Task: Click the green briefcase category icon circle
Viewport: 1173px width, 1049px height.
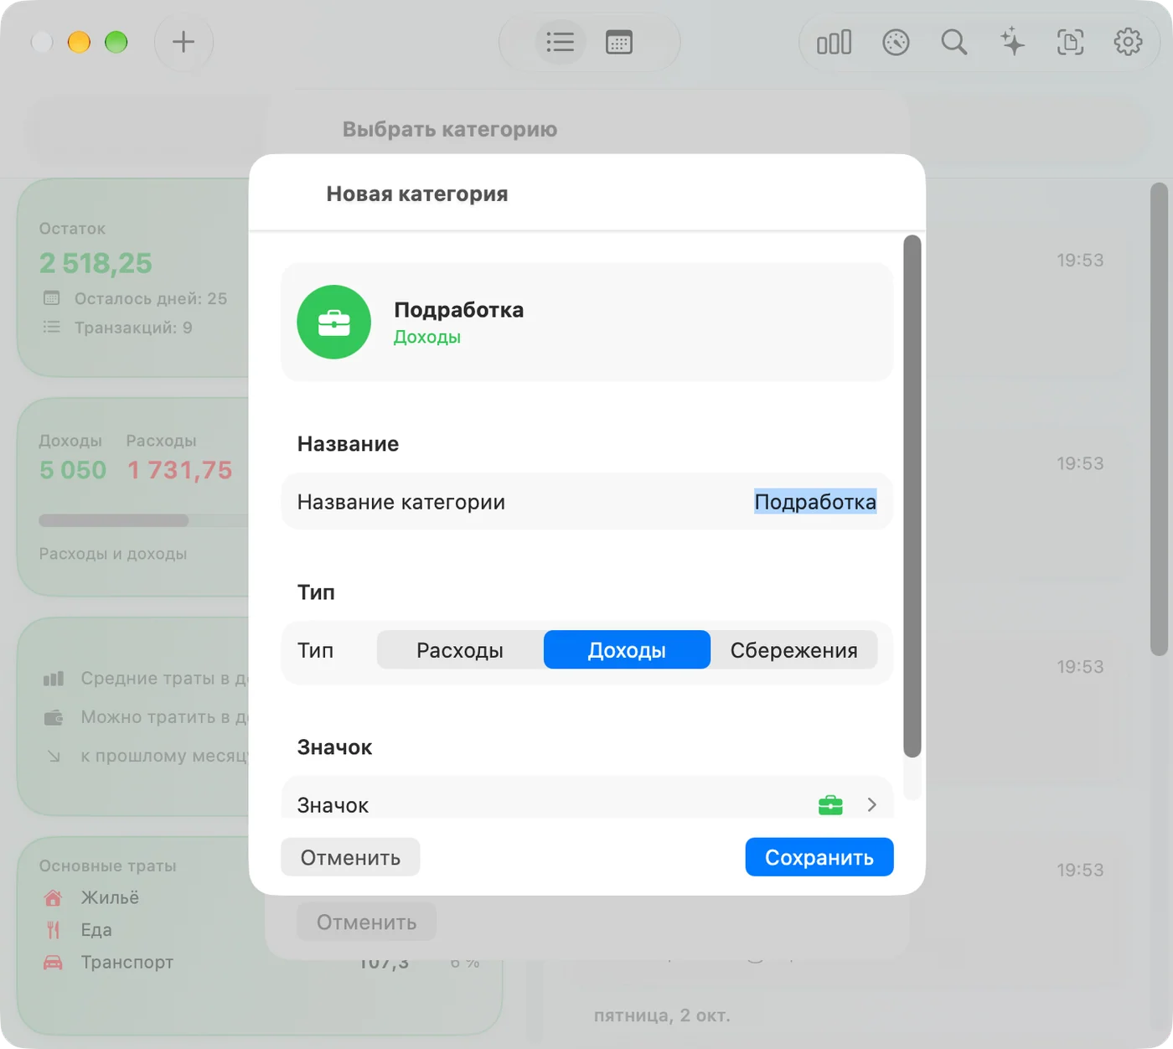Action: pos(334,323)
